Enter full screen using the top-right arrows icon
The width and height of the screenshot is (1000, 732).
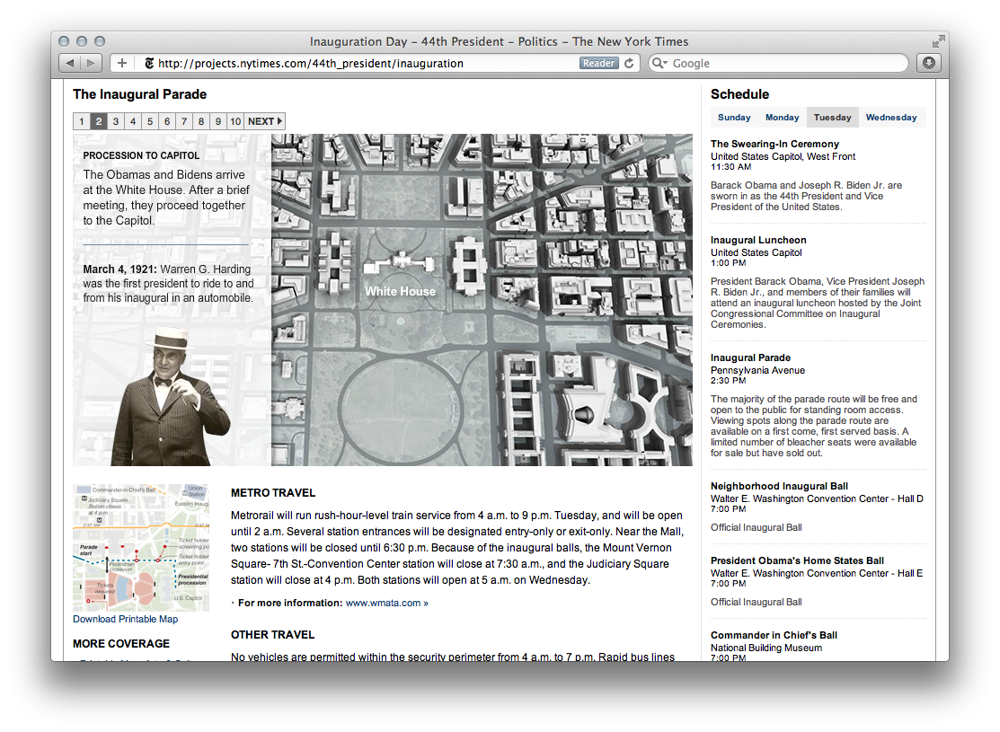click(x=939, y=41)
